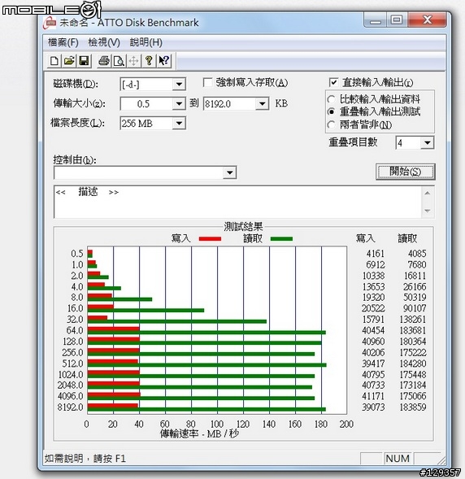The width and height of the screenshot is (465, 479).
Task: Select 兩者皆非 radio button
Action: click(331, 124)
